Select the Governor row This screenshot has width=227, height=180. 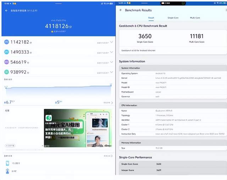(x=173, y=97)
